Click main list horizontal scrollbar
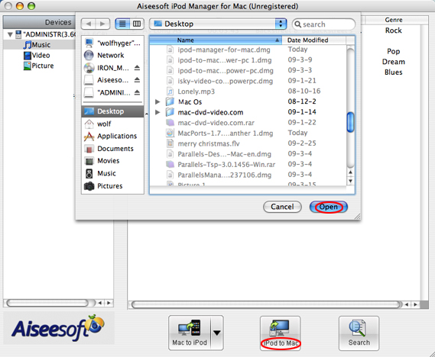This screenshot has width=435, height=357. click(266, 304)
